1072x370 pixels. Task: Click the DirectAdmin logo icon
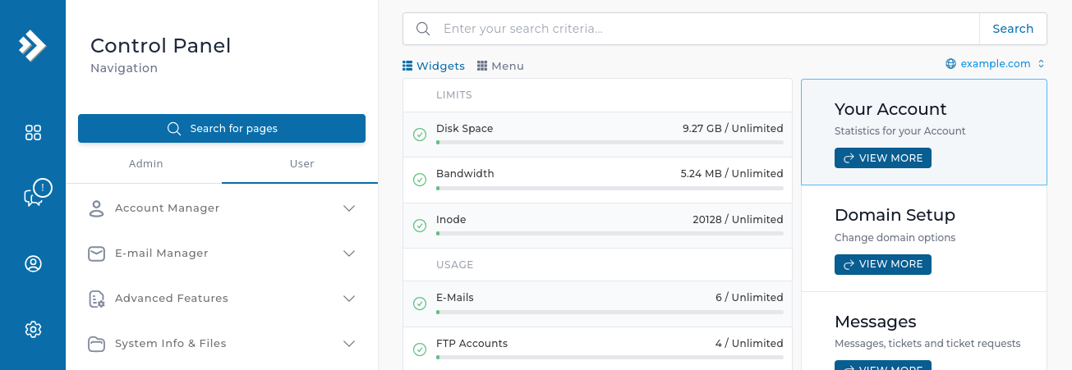(32, 45)
